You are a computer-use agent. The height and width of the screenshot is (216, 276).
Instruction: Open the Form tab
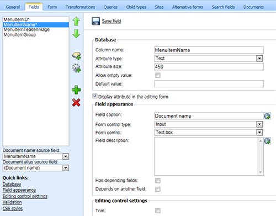[52, 7]
